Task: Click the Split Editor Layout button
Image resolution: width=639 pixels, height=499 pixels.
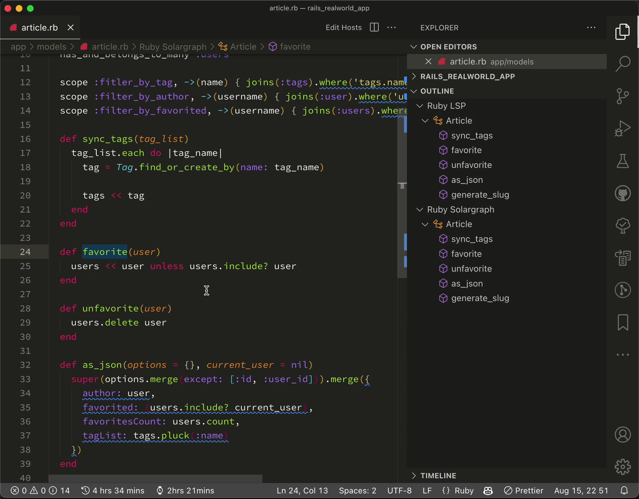Action: pyautogui.click(x=375, y=27)
